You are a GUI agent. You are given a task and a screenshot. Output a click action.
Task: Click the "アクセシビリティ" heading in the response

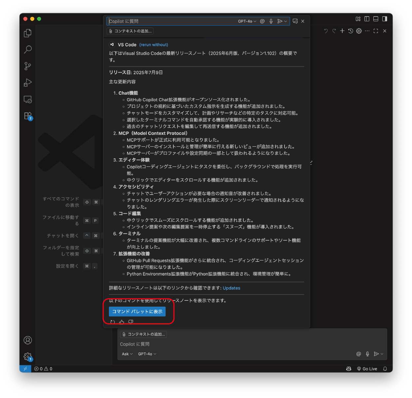point(136,187)
